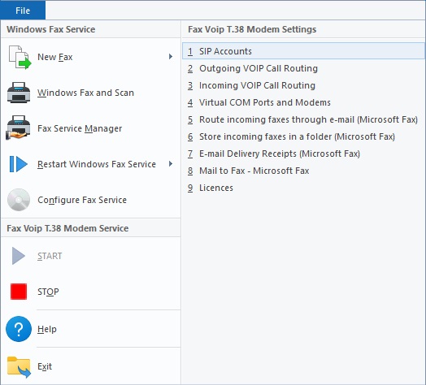Screen dimensions: 426x385
Task: Select Route incoming faxes through e-mail
Action: click(x=303, y=119)
